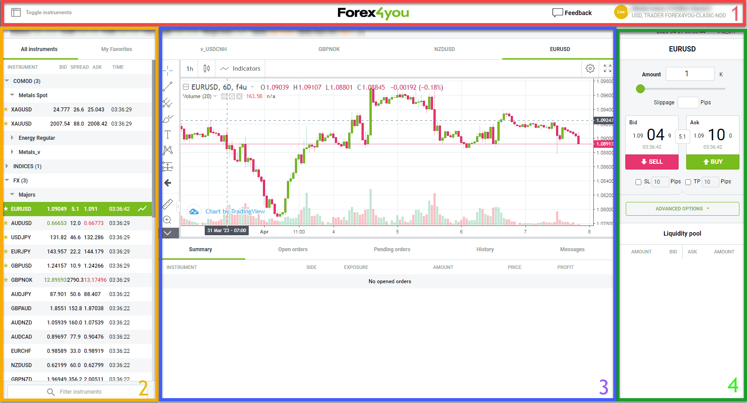Click the yellow Live account badge
This screenshot has height=403, width=747.
621,12
